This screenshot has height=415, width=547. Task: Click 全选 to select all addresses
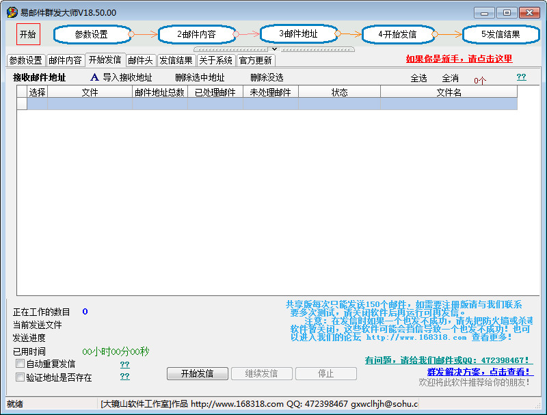[418, 79]
